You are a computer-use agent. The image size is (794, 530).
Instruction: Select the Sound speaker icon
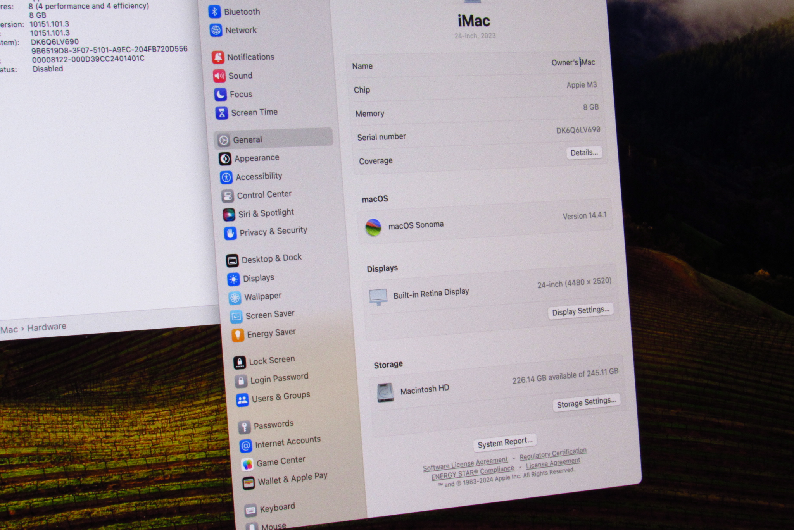click(219, 76)
